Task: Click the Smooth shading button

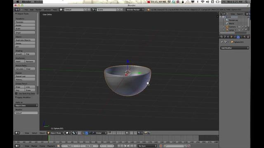Action: point(20,54)
